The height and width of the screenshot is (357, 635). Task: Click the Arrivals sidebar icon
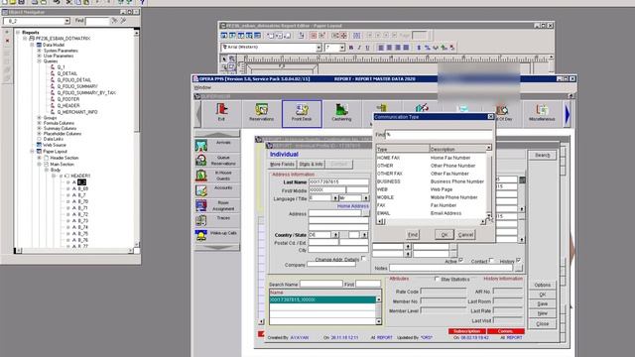[x=201, y=145]
